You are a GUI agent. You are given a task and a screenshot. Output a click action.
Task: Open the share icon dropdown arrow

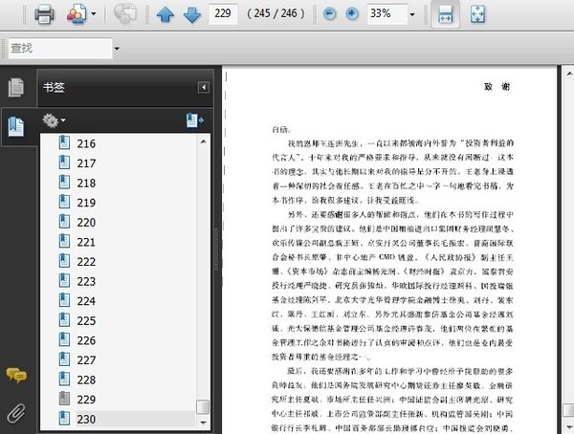tap(94, 14)
